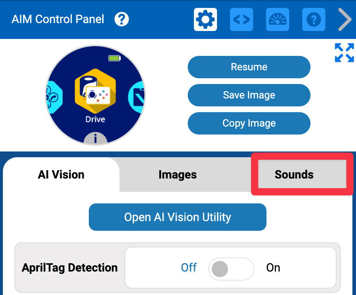
Task: Click the info button below the robot avatar
Action: [x=95, y=138]
